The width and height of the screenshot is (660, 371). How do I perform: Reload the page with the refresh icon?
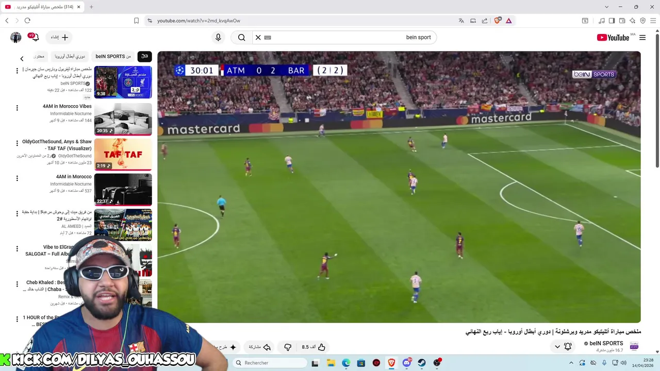click(x=27, y=21)
